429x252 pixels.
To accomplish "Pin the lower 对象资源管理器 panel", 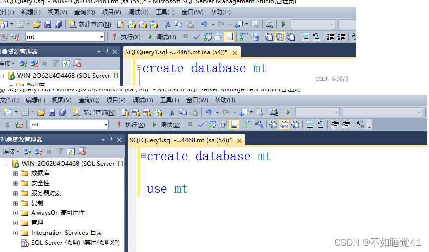I will 111,139.
